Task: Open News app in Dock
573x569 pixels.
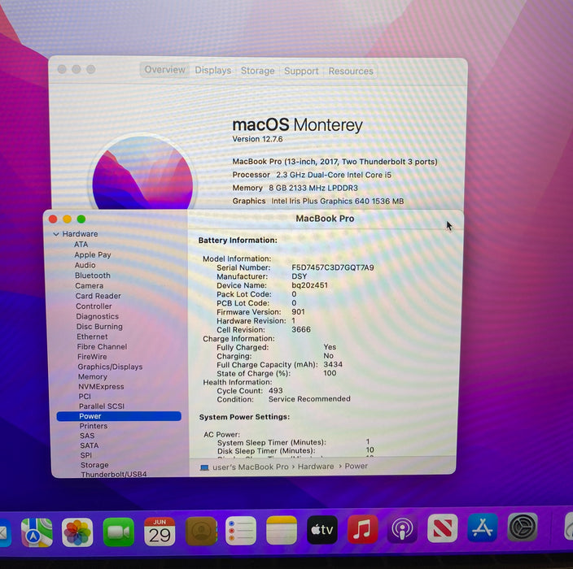Action: 443,528
